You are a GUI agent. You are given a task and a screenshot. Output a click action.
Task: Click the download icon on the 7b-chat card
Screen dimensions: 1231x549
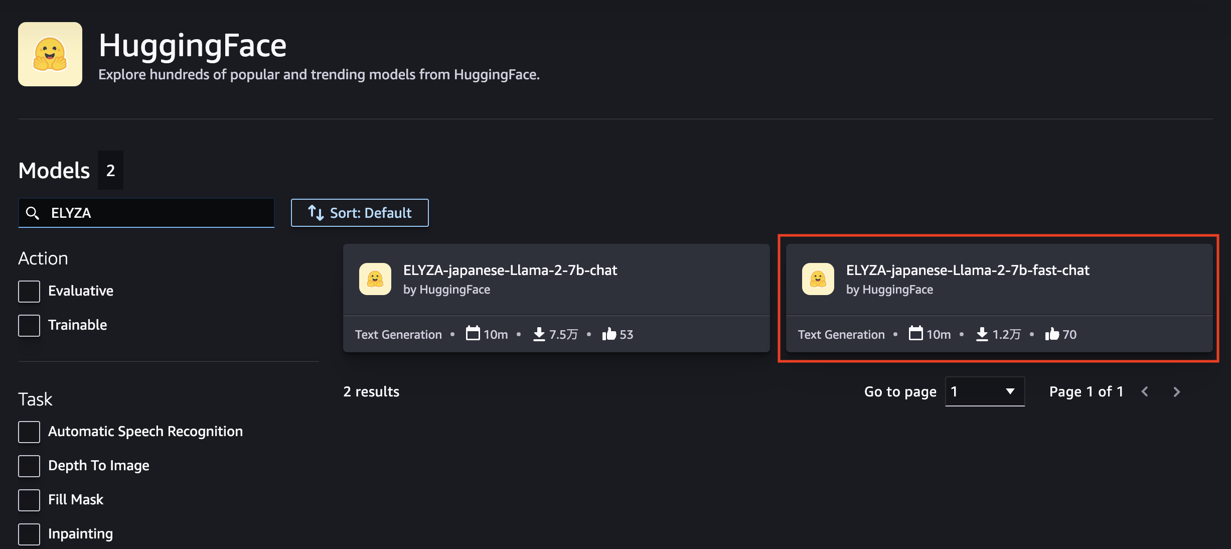click(x=539, y=334)
